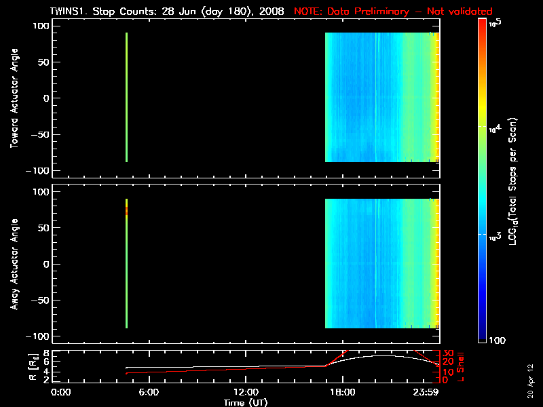Click the 18:00 time tick label

[x=343, y=392]
